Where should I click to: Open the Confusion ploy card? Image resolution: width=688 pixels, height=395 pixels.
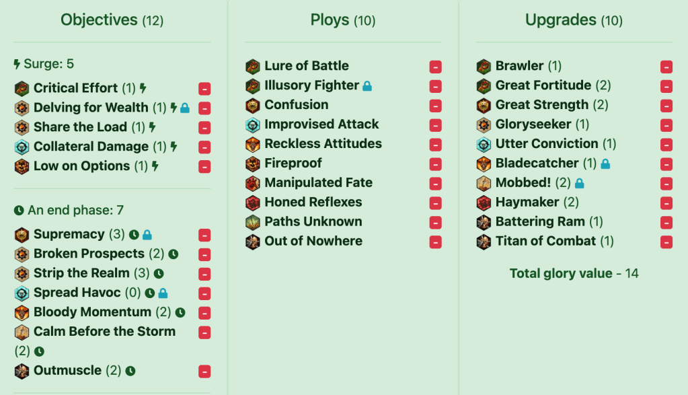pyautogui.click(x=296, y=105)
